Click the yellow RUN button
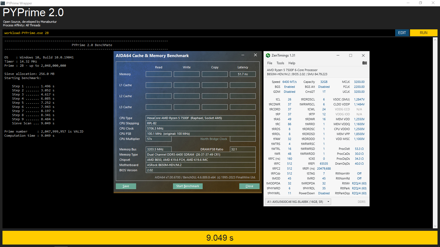 [424, 33]
